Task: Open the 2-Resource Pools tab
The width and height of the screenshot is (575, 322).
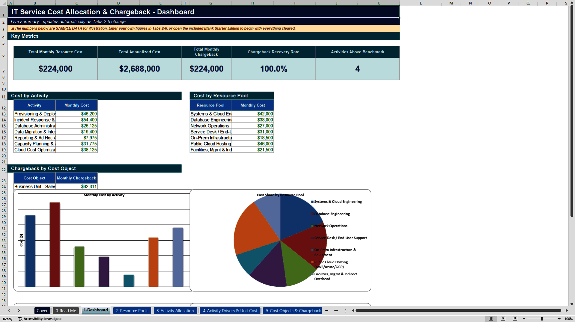Action: [132, 311]
